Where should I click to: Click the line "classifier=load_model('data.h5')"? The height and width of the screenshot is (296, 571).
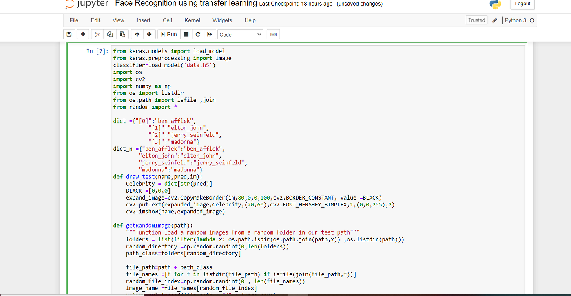(164, 65)
